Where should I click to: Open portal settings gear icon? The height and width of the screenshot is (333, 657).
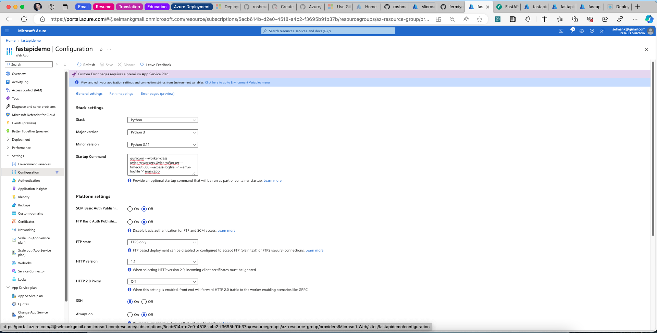click(x=582, y=31)
